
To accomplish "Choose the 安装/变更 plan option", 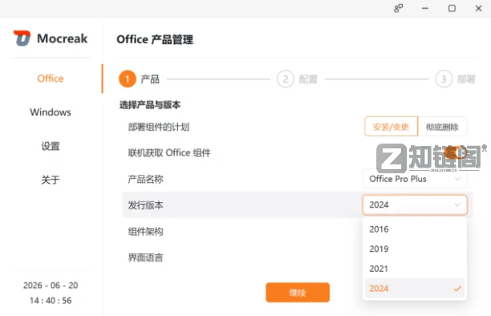I will (x=391, y=127).
